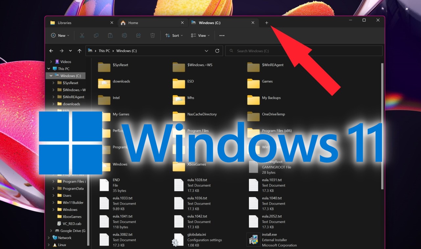Click the Paste icon

coord(110,35)
